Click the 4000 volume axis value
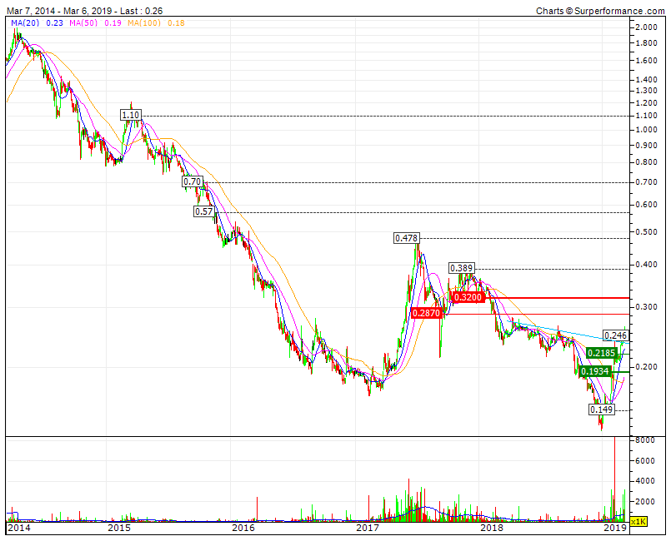 coord(645,481)
